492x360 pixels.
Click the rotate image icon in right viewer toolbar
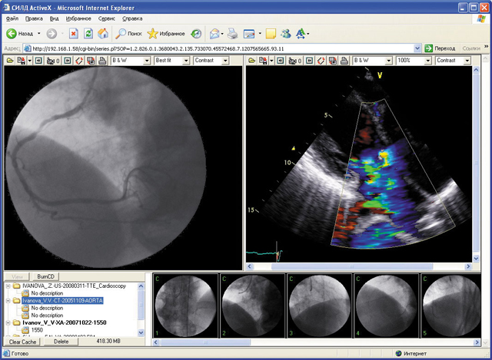[321, 61]
